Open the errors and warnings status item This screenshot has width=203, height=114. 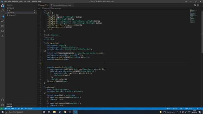coord(20,109)
